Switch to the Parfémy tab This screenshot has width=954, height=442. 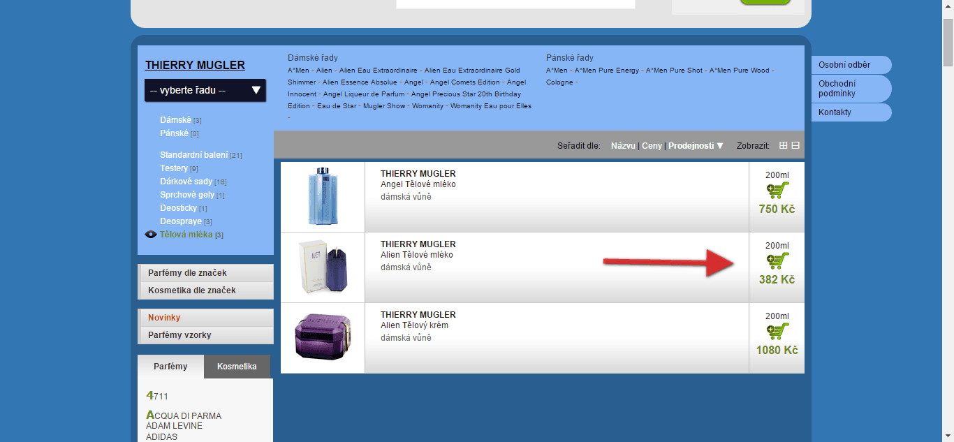170,367
